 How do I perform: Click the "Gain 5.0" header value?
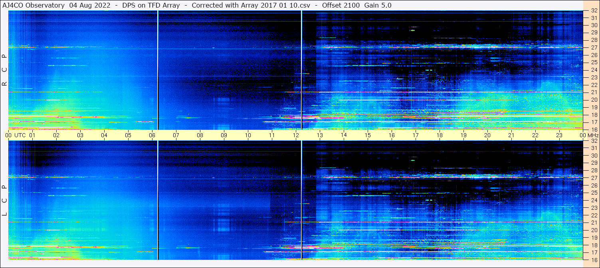[378, 5]
